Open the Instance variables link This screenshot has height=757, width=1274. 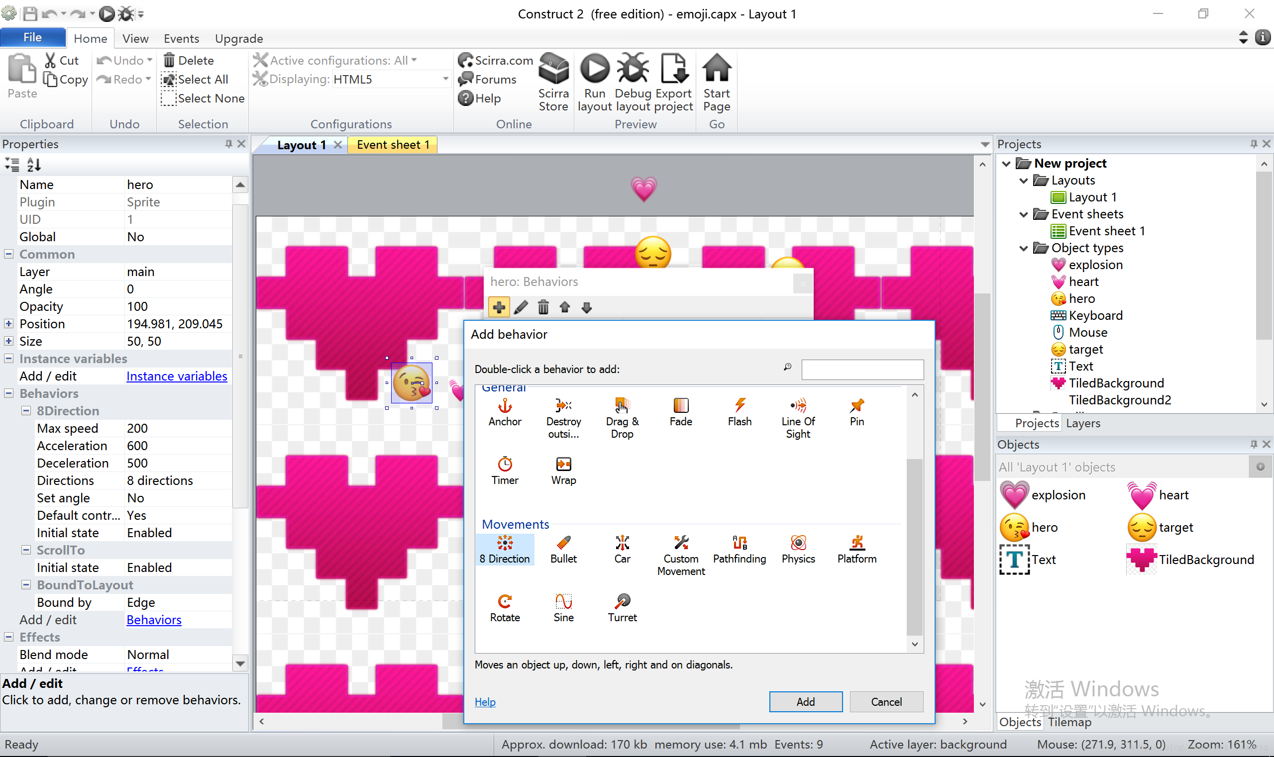pyautogui.click(x=177, y=376)
